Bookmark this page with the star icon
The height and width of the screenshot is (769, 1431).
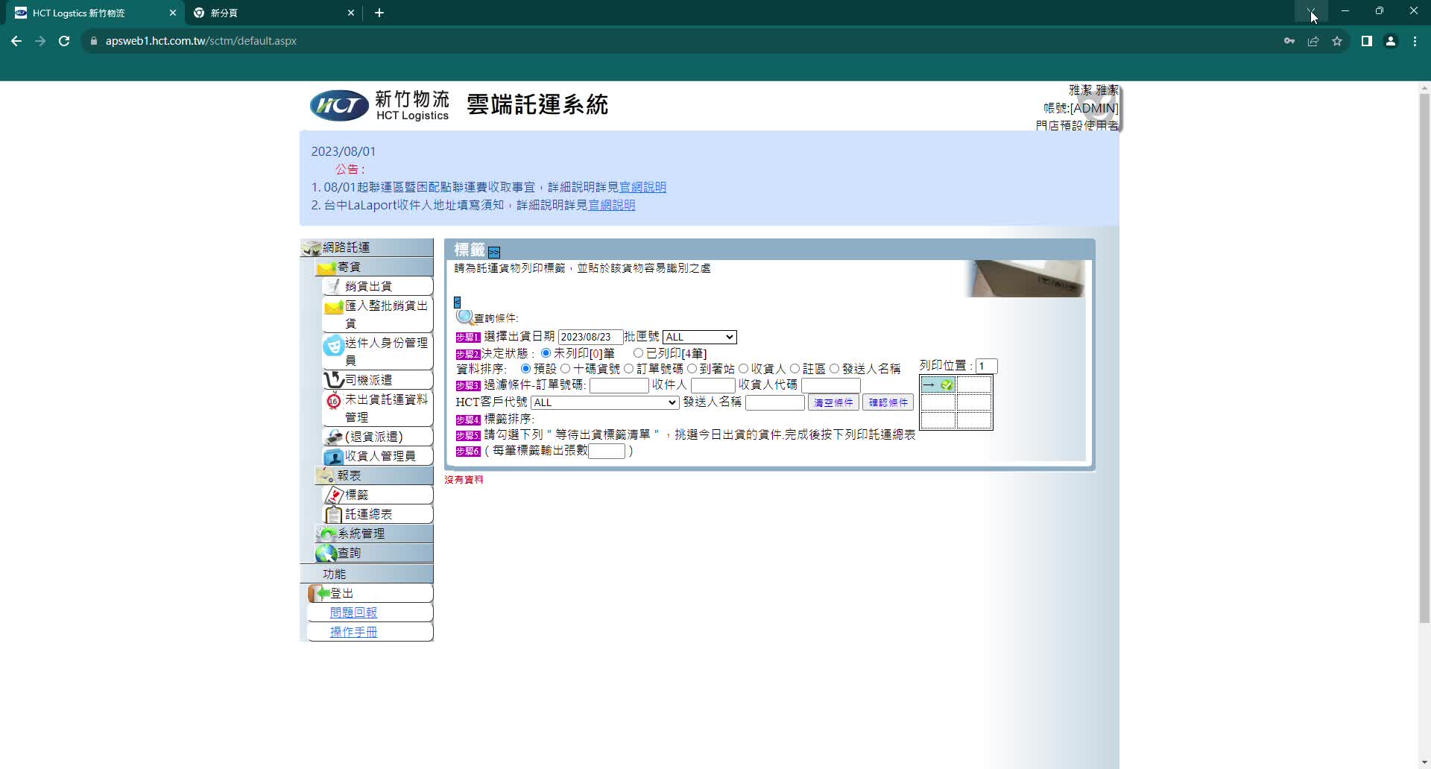point(1337,41)
